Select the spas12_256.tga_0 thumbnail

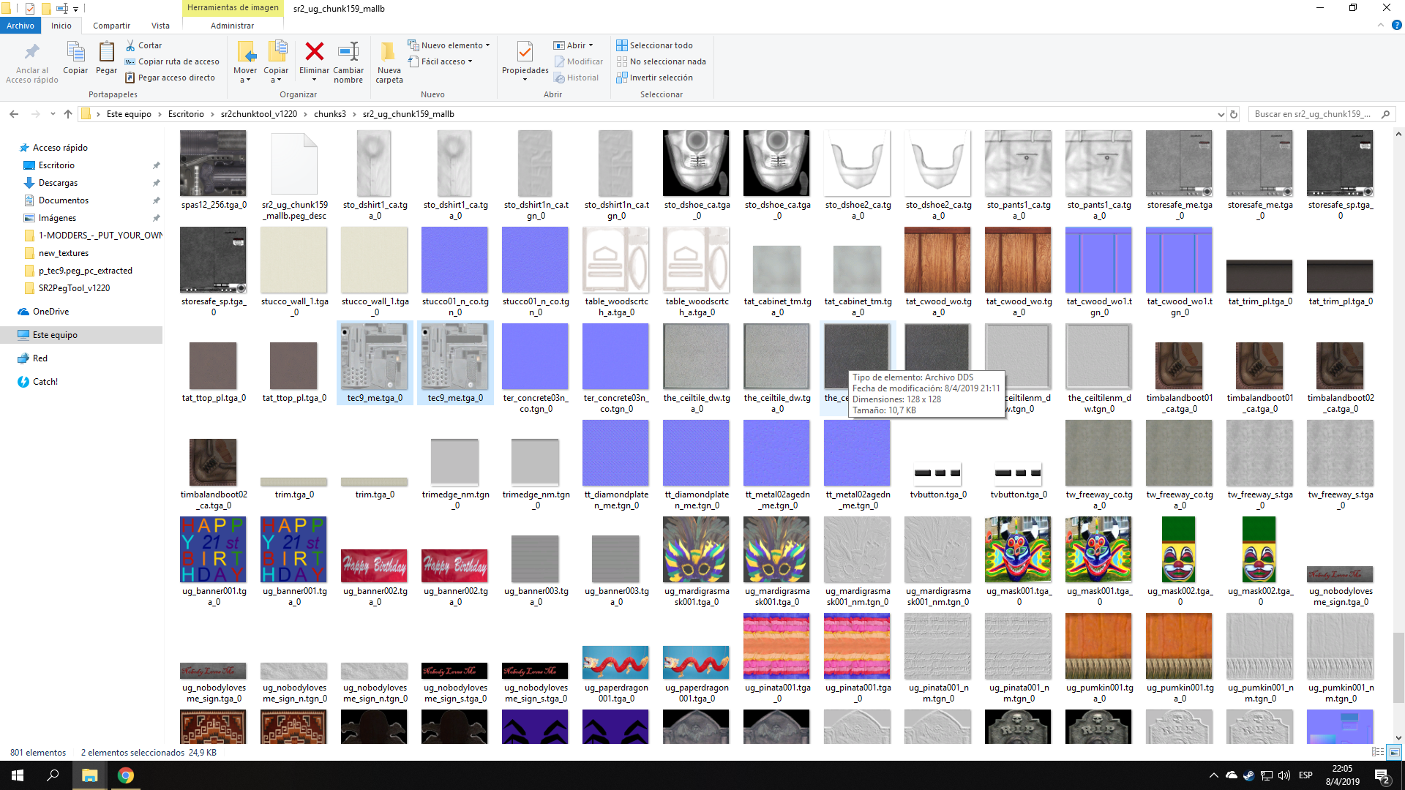point(213,163)
